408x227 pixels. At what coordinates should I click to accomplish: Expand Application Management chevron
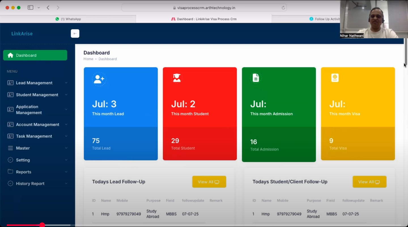[66, 110]
